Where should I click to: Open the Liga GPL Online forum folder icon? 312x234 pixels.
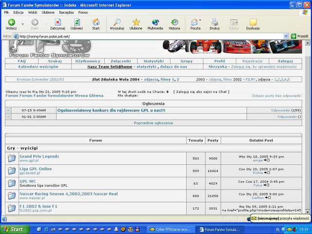coord(12,171)
